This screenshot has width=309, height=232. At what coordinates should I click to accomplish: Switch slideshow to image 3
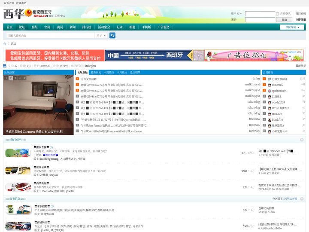pyautogui.click(x=15, y=78)
